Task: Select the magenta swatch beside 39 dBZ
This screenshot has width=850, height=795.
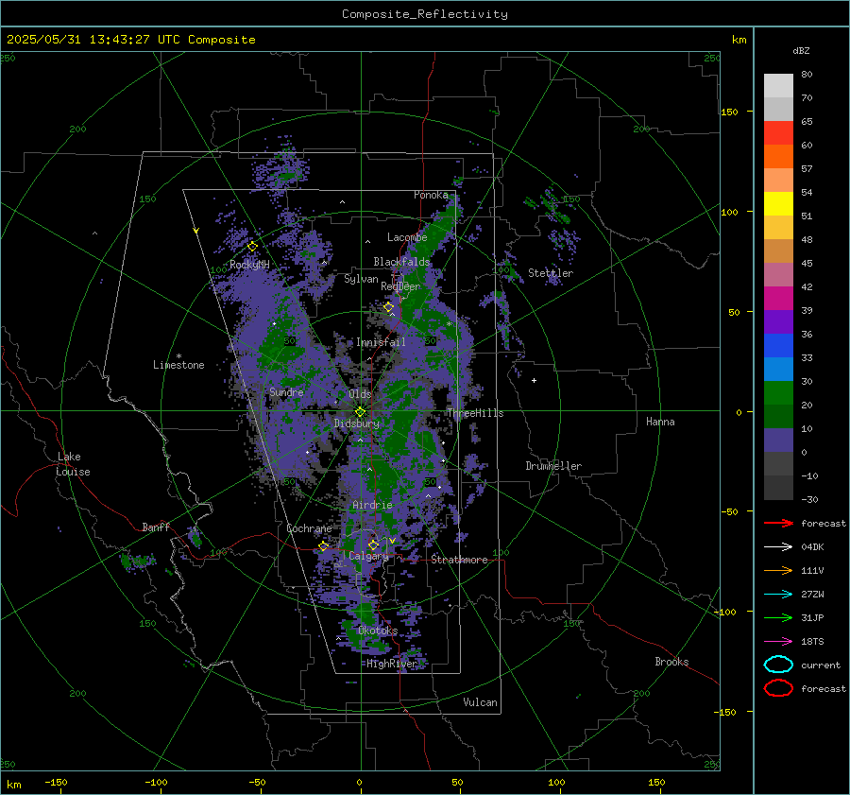Action: click(x=778, y=298)
